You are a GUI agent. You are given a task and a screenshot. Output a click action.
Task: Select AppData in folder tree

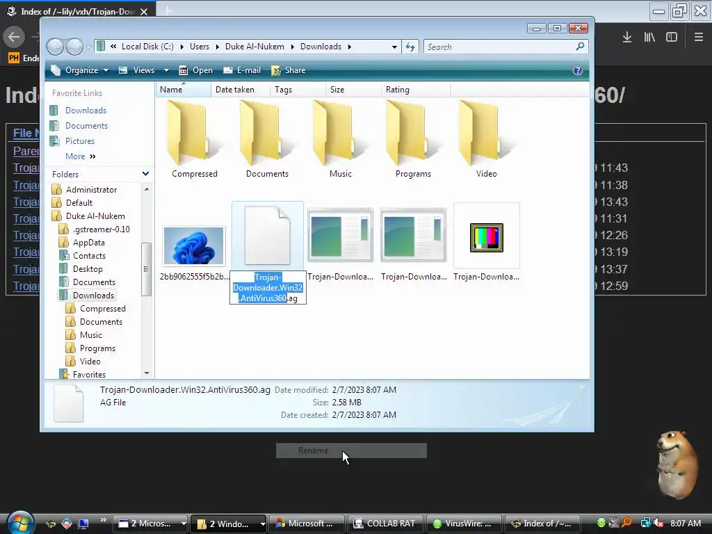click(88, 243)
